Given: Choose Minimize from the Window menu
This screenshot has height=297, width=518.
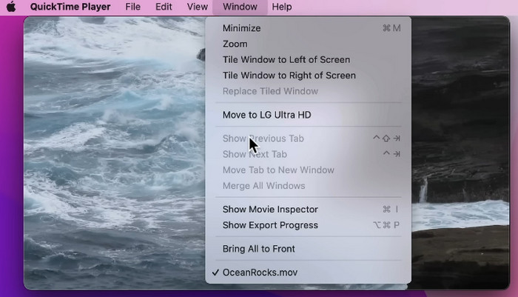Looking at the screenshot, I should click(x=309, y=28).
